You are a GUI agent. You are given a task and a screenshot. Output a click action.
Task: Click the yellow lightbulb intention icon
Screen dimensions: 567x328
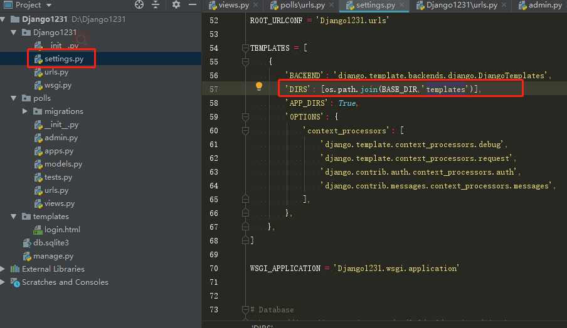pos(258,87)
